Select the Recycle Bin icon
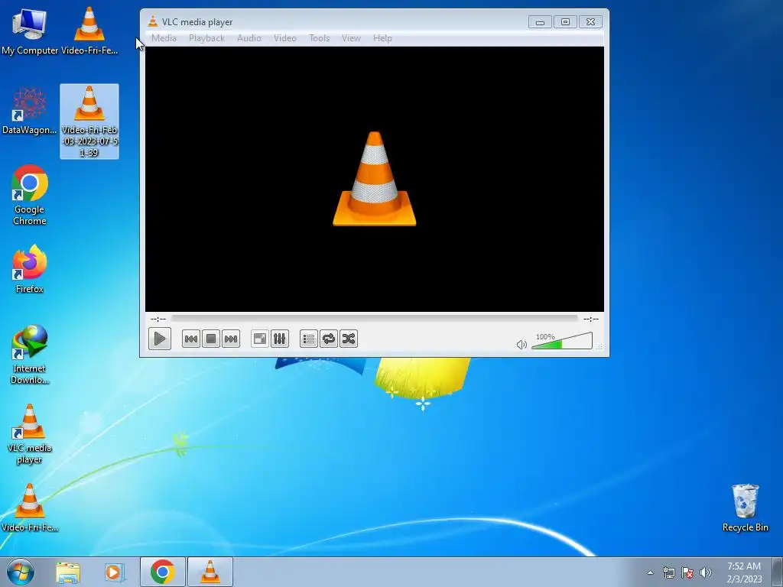Image resolution: width=783 pixels, height=587 pixels. [x=745, y=508]
